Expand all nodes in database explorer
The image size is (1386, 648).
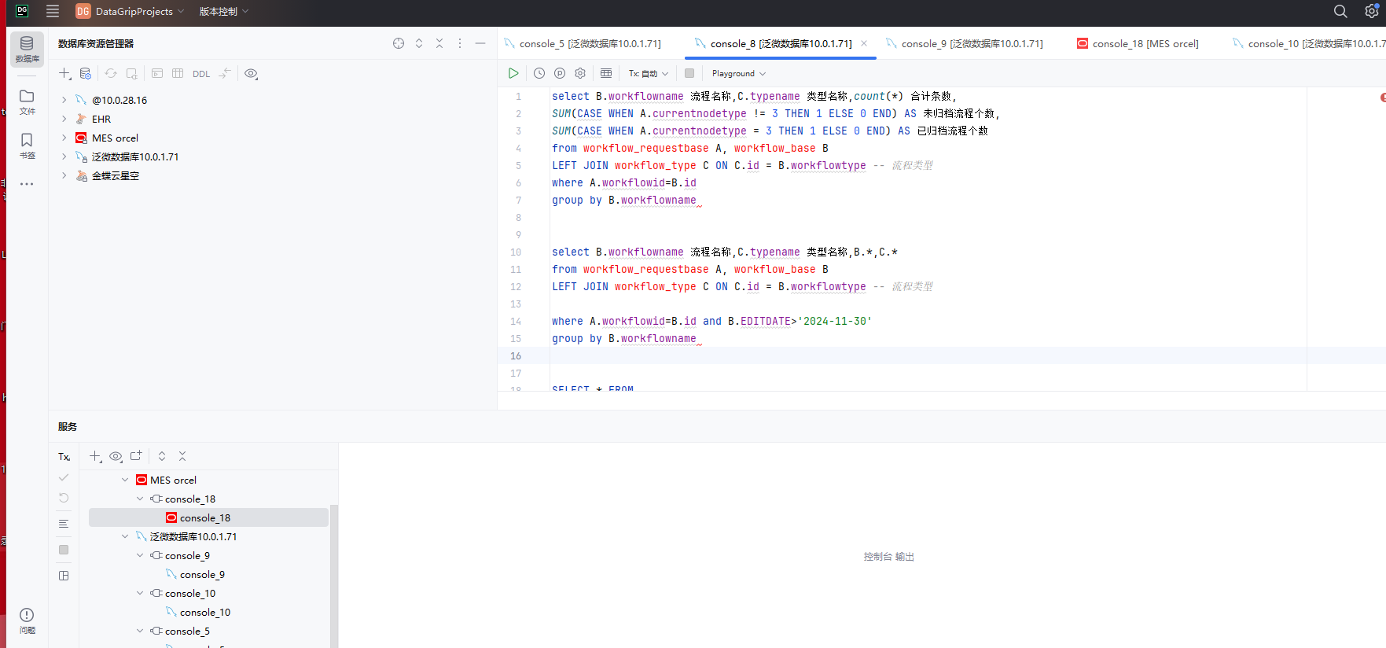point(419,43)
